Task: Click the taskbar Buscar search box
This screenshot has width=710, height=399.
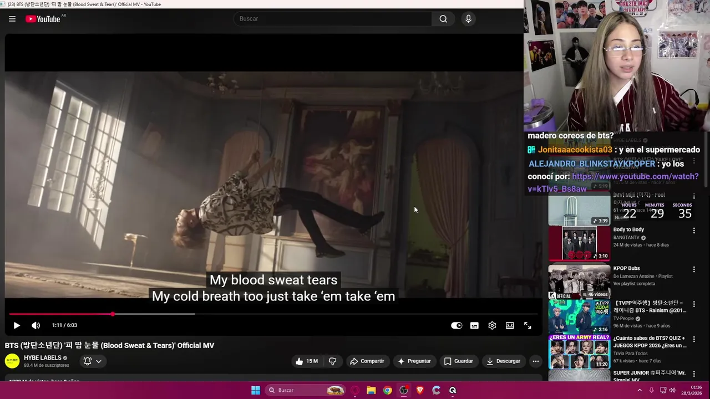Action: [306, 390]
